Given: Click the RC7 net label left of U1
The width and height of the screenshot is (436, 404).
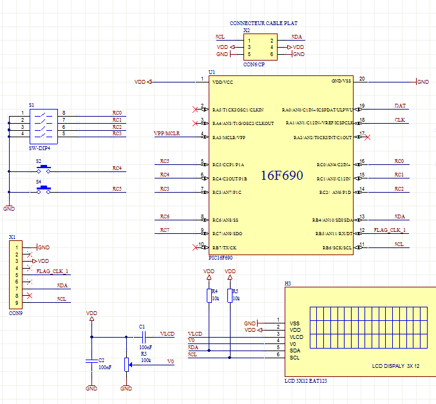Looking at the screenshot, I should click(165, 230).
